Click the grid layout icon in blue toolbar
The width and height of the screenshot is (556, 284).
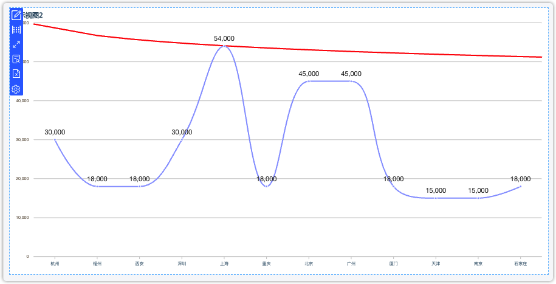click(16, 30)
